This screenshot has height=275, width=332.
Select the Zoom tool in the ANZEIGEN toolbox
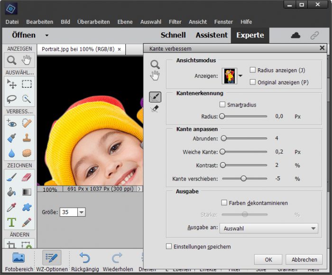coord(11,60)
